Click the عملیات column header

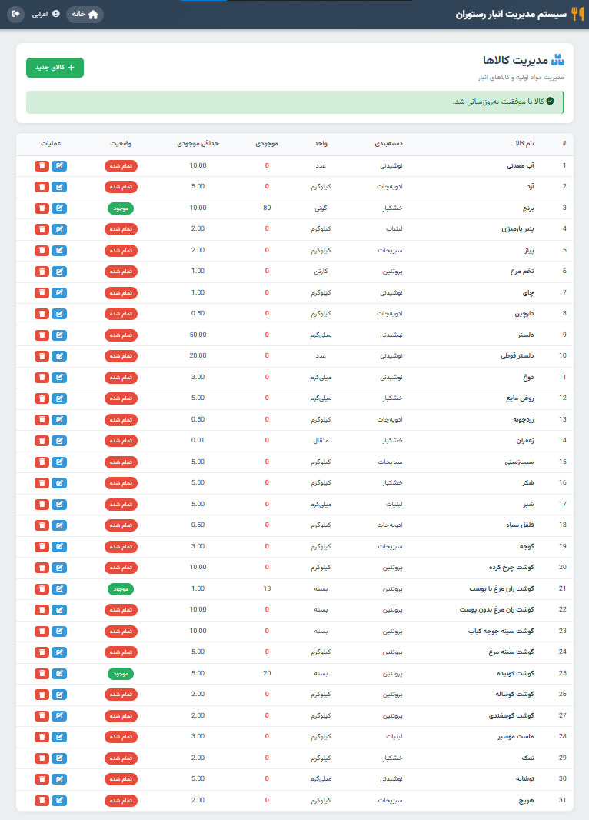51,143
